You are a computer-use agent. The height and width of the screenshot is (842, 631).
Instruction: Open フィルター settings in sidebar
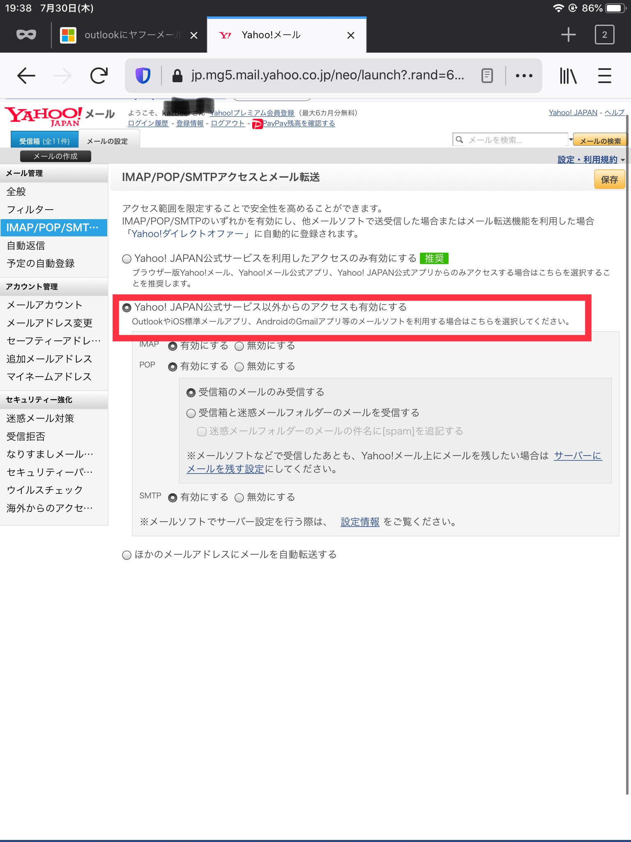(x=54, y=210)
